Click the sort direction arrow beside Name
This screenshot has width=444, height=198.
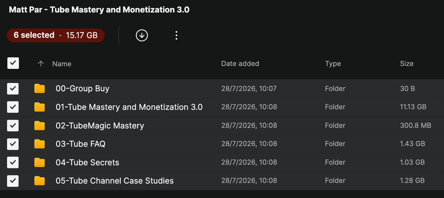pyautogui.click(x=41, y=64)
